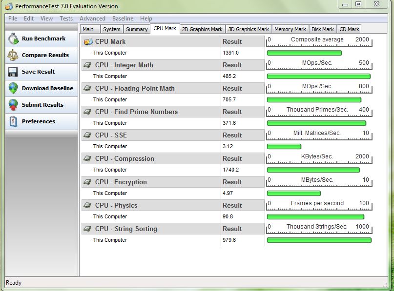Viewport: 394px width, 291px height.
Task: Switch to the 2D Graphics Mark tab
Action: [x=202, y=29]
